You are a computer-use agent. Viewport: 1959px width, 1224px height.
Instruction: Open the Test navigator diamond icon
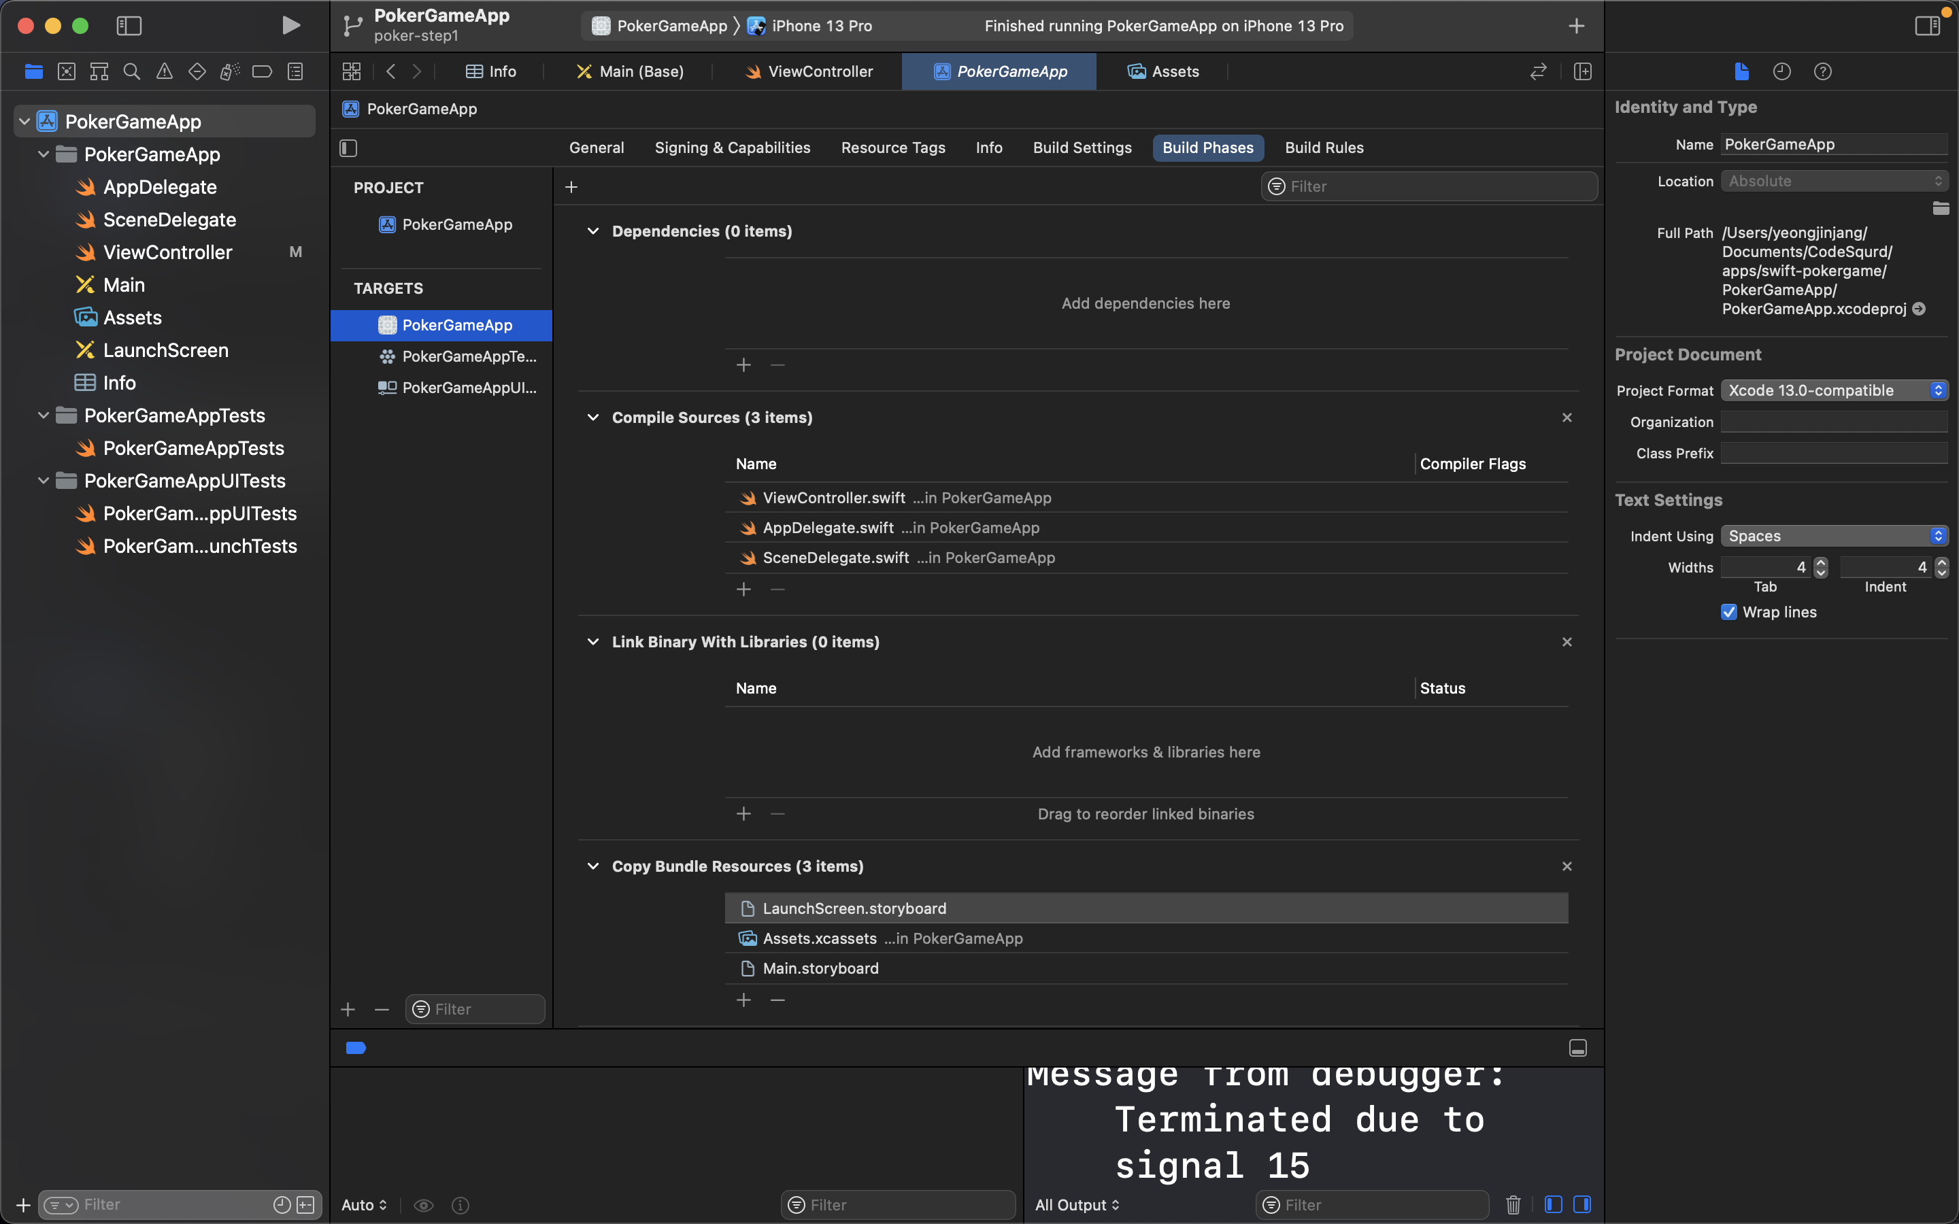tap(197, 71)
